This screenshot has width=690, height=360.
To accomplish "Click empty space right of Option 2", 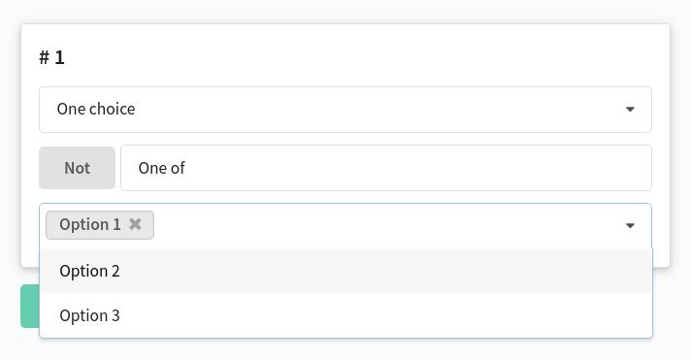I will [382, 271].
